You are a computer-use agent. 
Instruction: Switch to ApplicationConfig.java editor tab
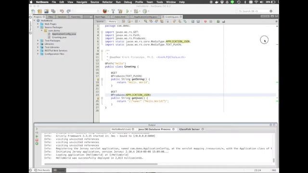[145, 17]
